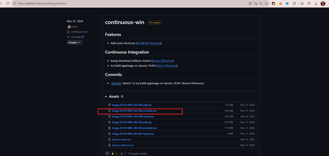The width and height of the screenshot is (329, 156).
Task: Click the verified badge next to 25c7de6
Action: (83, 37)
